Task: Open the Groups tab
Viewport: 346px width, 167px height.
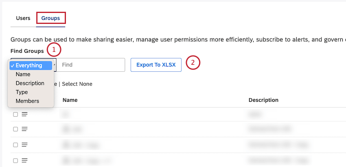Action: (x=50, y=18)
